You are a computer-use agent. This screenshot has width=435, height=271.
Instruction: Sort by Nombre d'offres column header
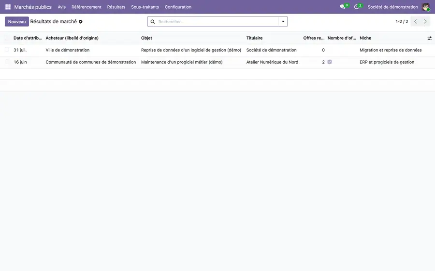(x=342, y=38)
